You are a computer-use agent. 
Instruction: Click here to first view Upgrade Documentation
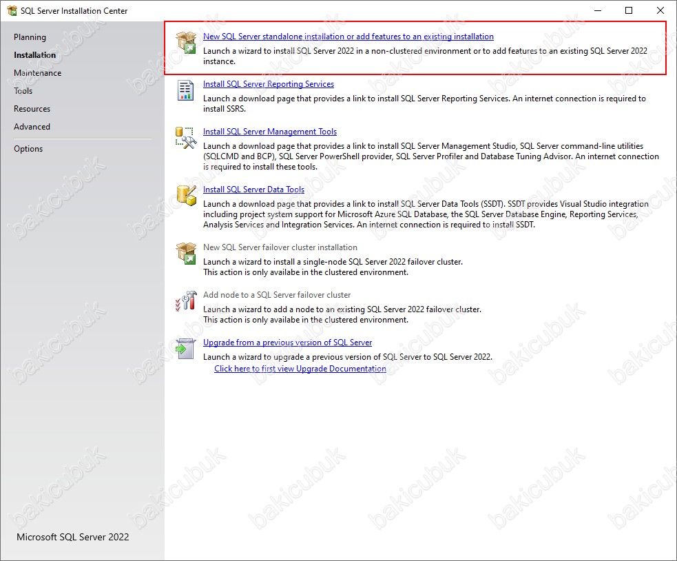click(x=300, y=369)
